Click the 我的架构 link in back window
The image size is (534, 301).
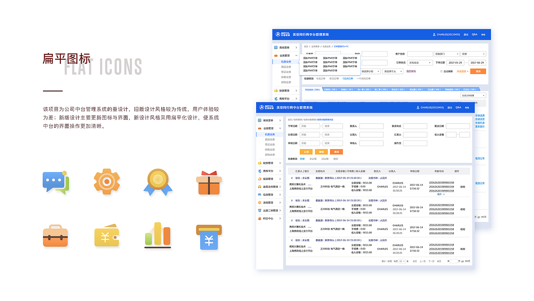411,71
